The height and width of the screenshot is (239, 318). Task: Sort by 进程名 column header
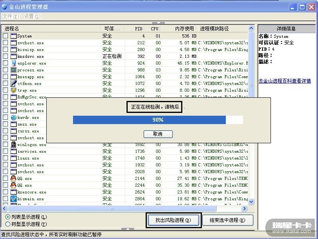click(x=51, y=29)
